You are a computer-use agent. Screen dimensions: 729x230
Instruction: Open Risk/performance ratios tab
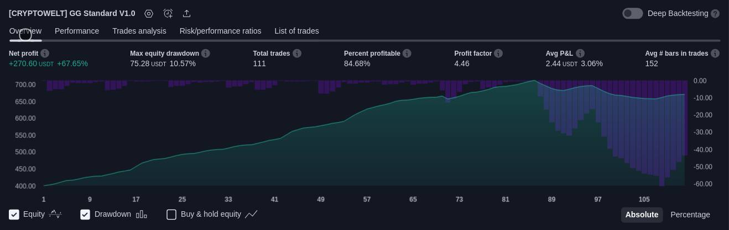click(x=220, y=31)
